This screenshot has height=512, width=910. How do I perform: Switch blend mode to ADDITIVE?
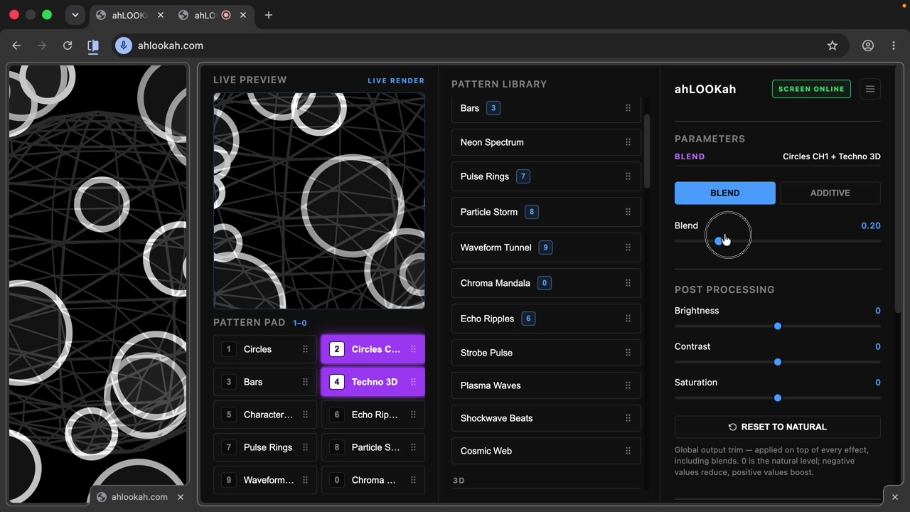click(830, 193)
